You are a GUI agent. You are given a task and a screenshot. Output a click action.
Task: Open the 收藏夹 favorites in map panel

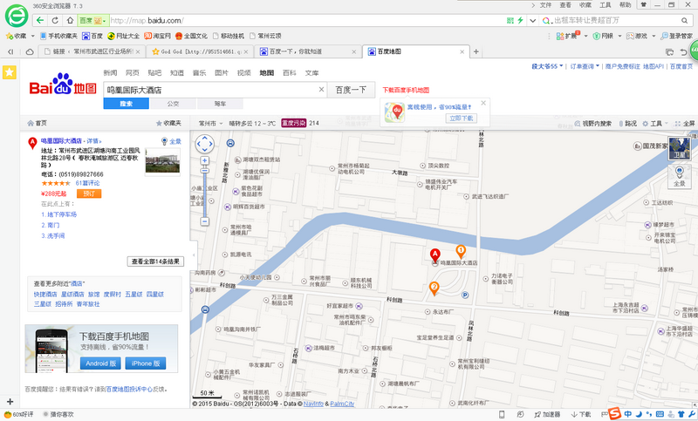coord(168,123)
